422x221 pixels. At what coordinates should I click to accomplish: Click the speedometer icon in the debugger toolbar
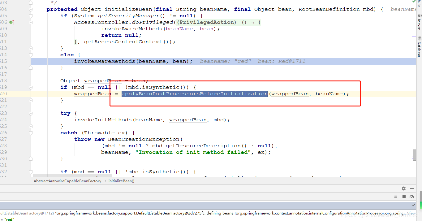(412, 197)
